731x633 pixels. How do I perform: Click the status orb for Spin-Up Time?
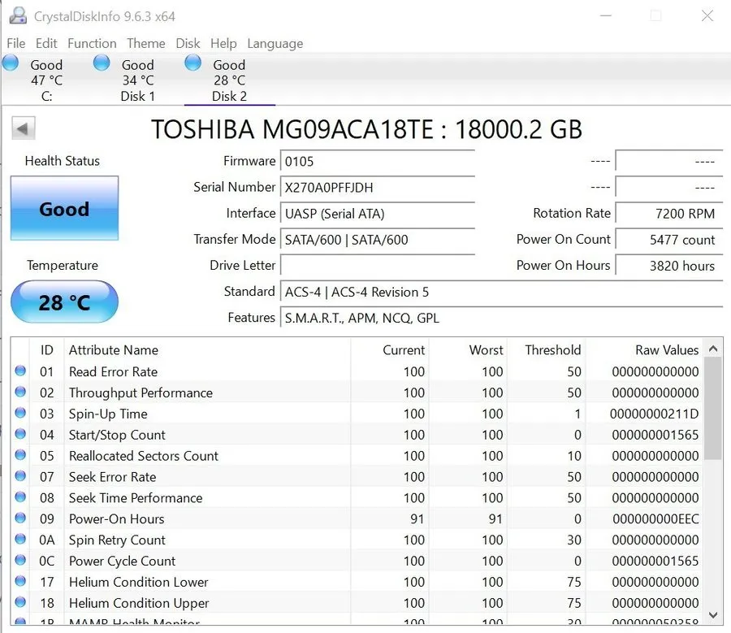[20, 413]
